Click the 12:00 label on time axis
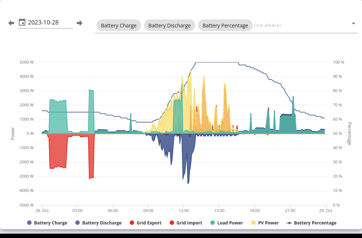The image size is (362, 238). pyautogui.click(x=184, y=211)
